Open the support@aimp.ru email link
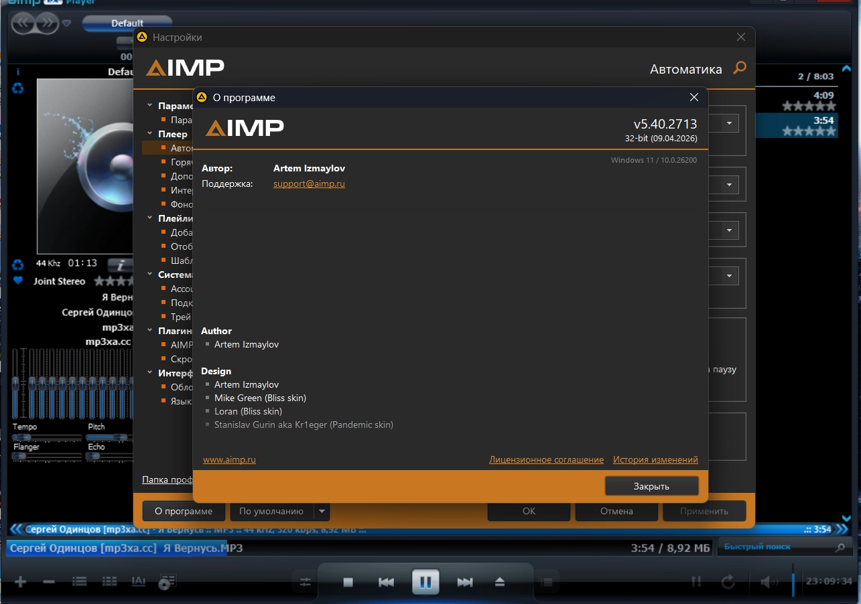The image size is (861, 604). coord(309,183)
